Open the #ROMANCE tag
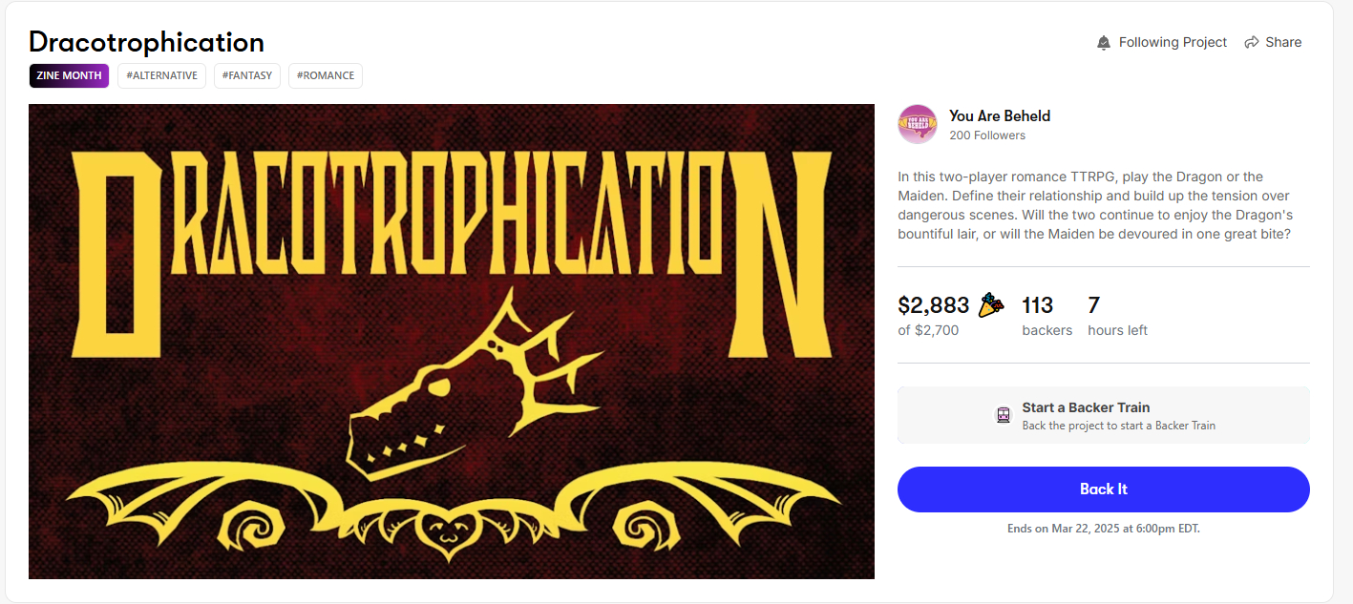 325,75
